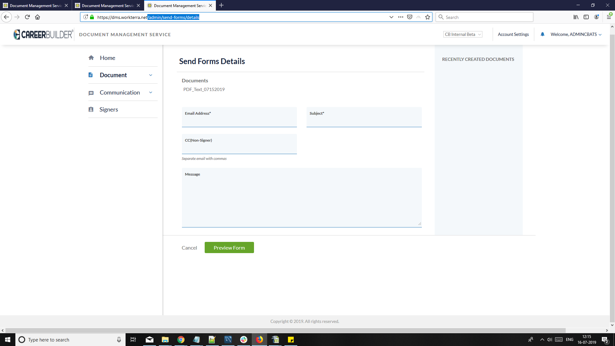
Task: Show hidden tray icons chevron
Action: click(x=542, y=340)
